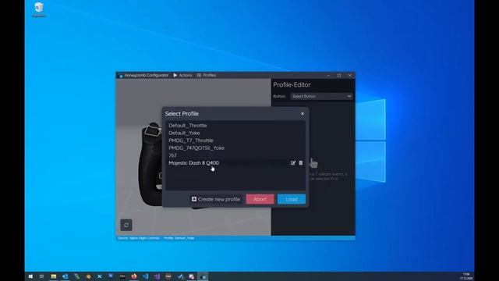499x281 pixels.
Task: Select the Default_Throttle profile
Action: tap(235, 126)
